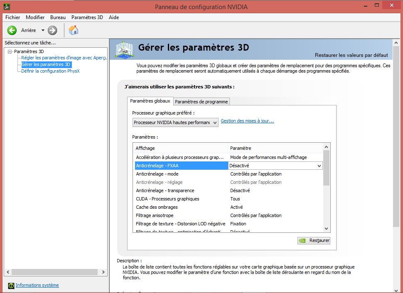The width and height of the screenshot is (403, 293).
Task: Open the back history dropdown arrow
Action: [43, 30]
